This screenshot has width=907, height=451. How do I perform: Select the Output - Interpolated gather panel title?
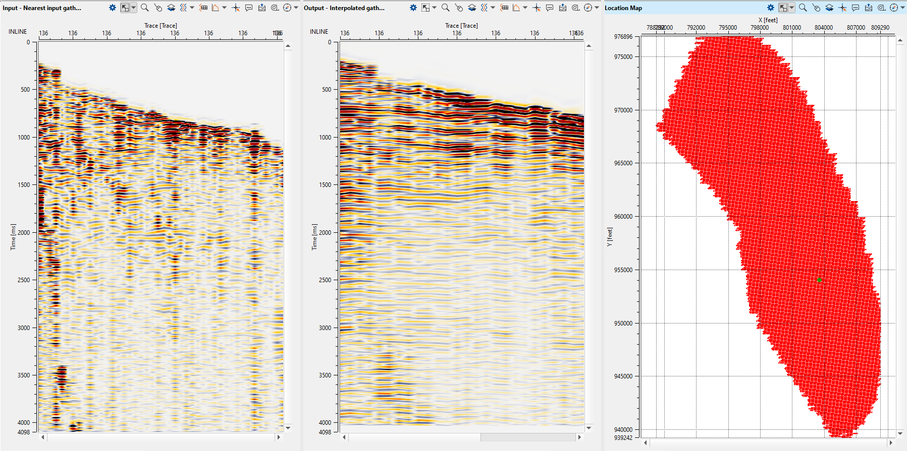tap(344, 8)
